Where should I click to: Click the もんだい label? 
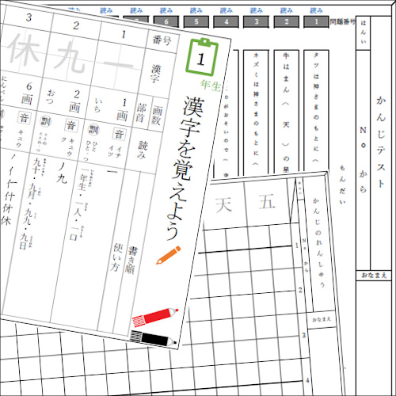click(x=342, y=185)
